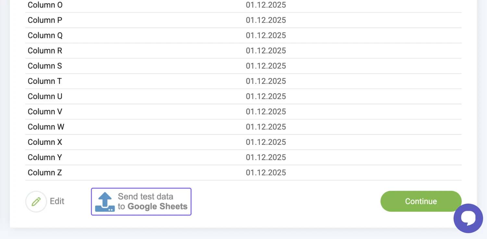Click the Column X label

(45, 142)
